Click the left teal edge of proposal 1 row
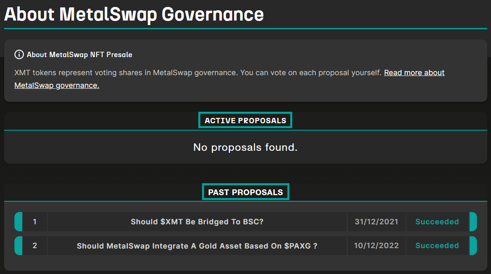The height and width of the screenshot is (274, 491). pyautogui.click(x=18, y=222)
